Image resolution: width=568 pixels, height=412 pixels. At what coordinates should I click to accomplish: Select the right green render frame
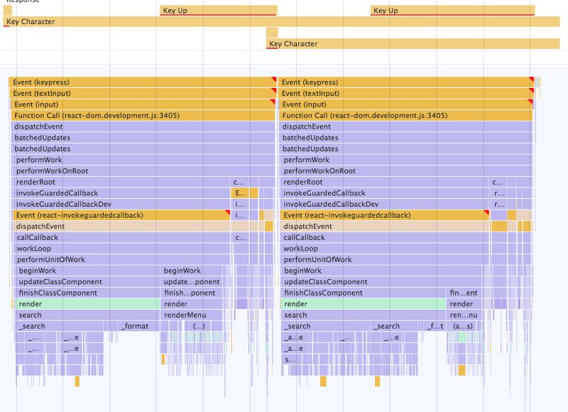click(362, 304)
